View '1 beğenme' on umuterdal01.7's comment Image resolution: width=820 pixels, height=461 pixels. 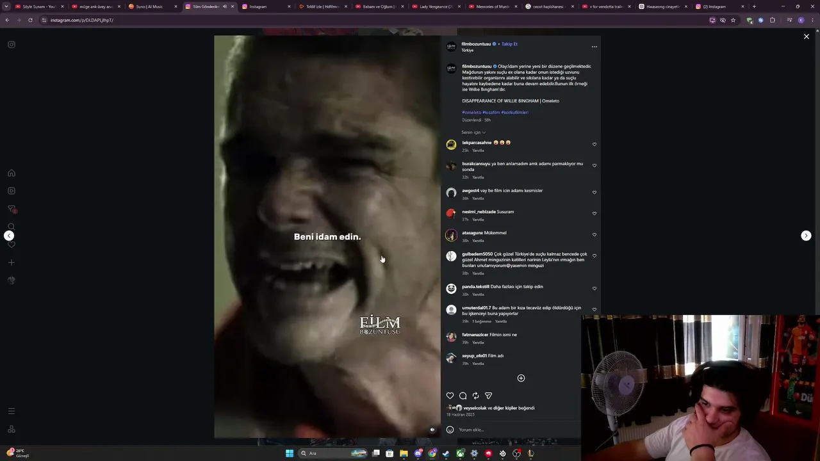click(482, 321)
